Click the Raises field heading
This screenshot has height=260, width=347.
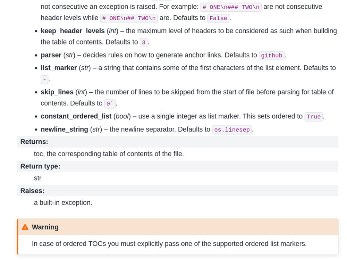coord(32,191)
